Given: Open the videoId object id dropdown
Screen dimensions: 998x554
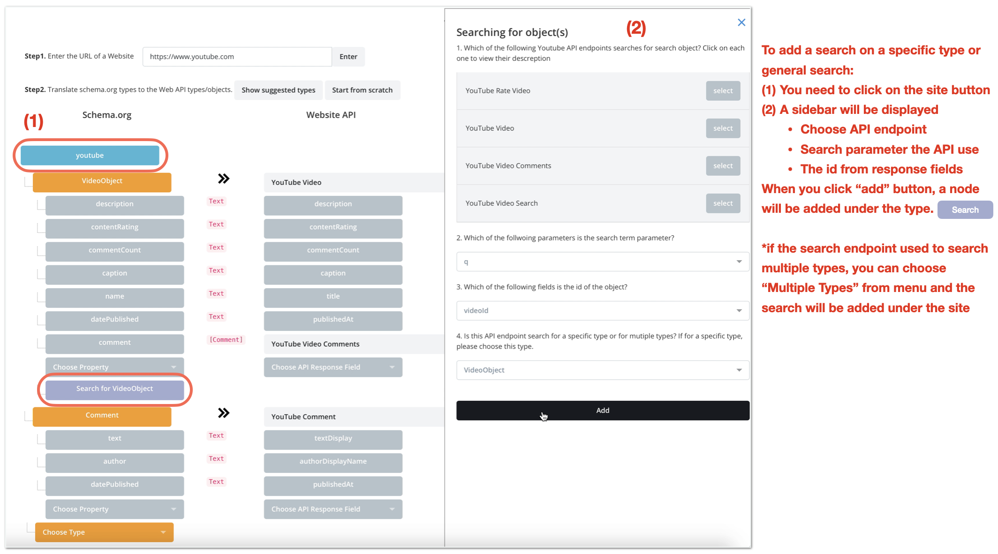Looking at the screenshot, I should click(x=602, y=311).
